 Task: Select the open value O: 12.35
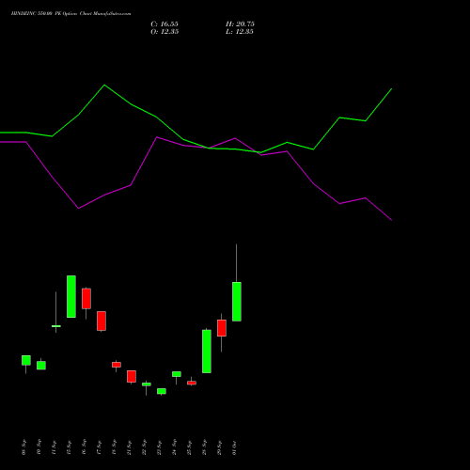click(x=164, y=32)
